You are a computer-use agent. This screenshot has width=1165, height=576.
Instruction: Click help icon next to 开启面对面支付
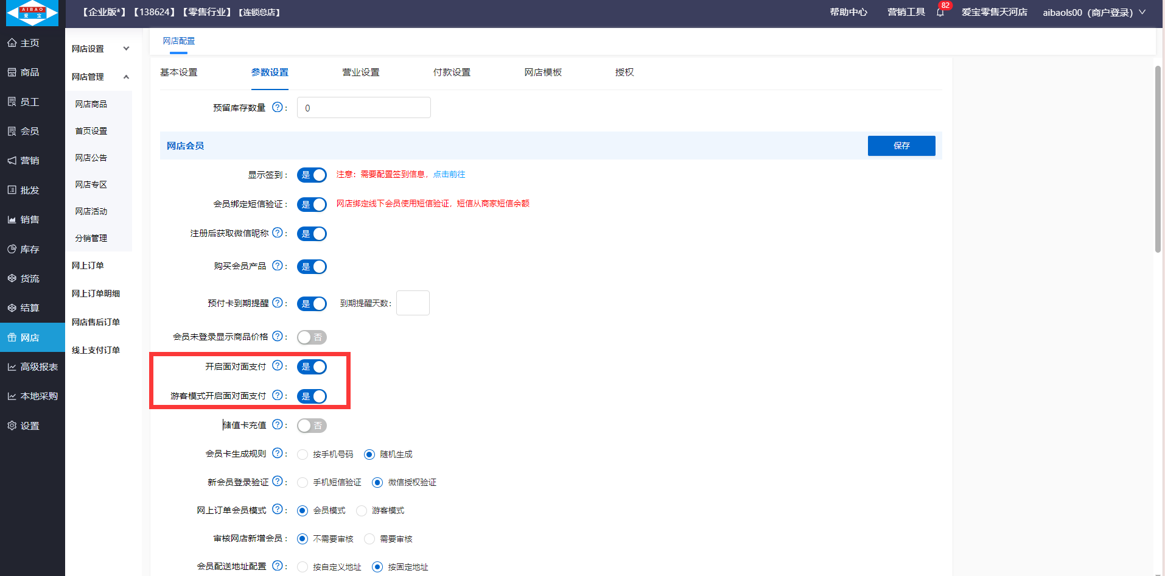point(277,365)
